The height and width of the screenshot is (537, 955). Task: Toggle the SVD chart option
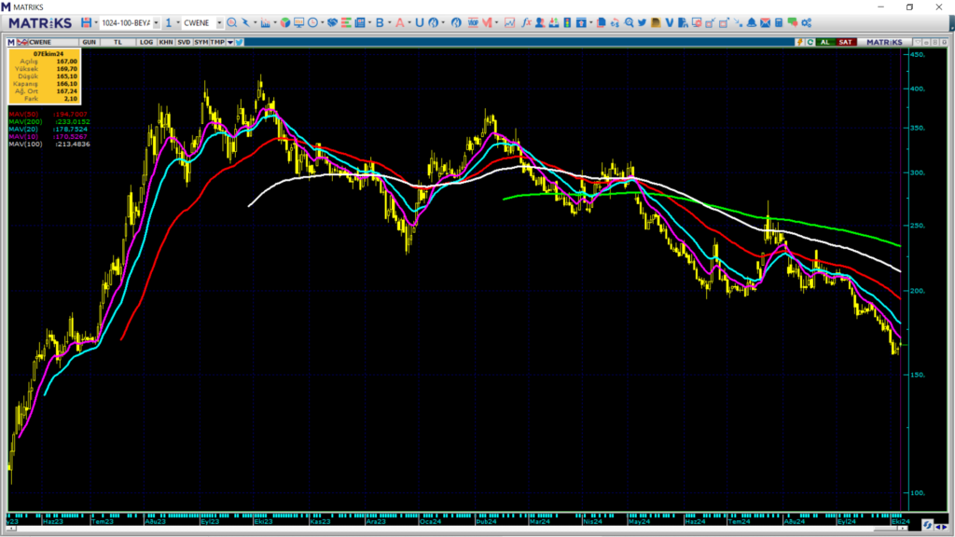tap(184, 42)
